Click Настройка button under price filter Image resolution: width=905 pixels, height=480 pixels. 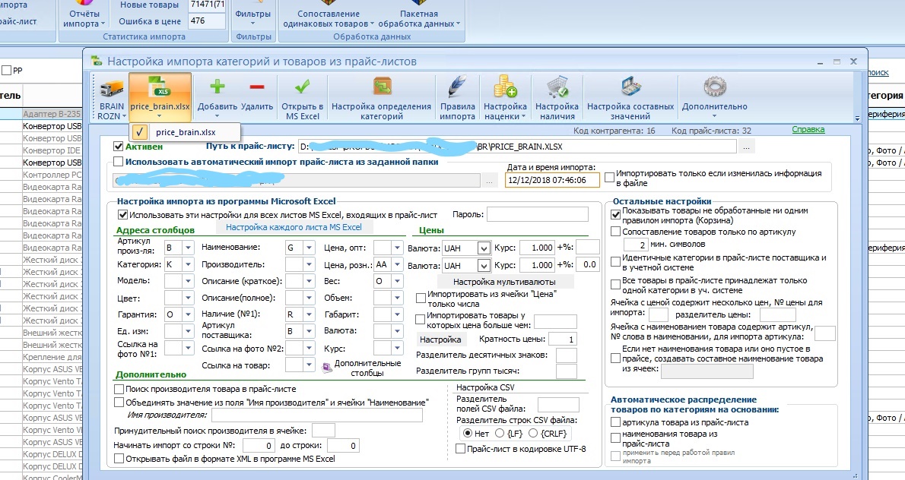[440, 339]
